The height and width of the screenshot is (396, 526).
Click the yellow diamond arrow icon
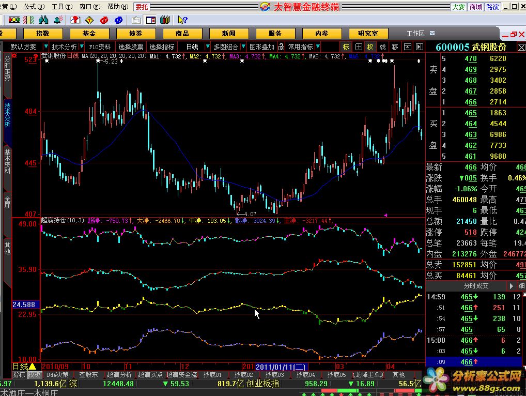point(89,20)
